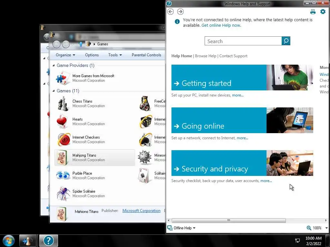Select the Spider Solitaire spider icon

pos(63,193)
